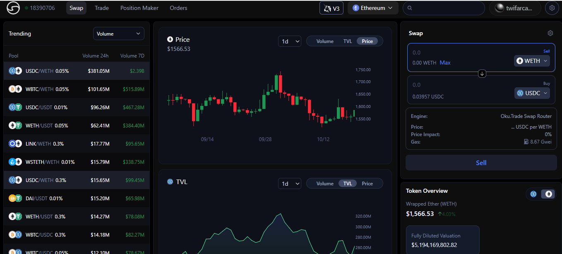Select WBTC/WETH 0.05% pool name
Viewport: 562px width, 254px height.
(47, 89)
